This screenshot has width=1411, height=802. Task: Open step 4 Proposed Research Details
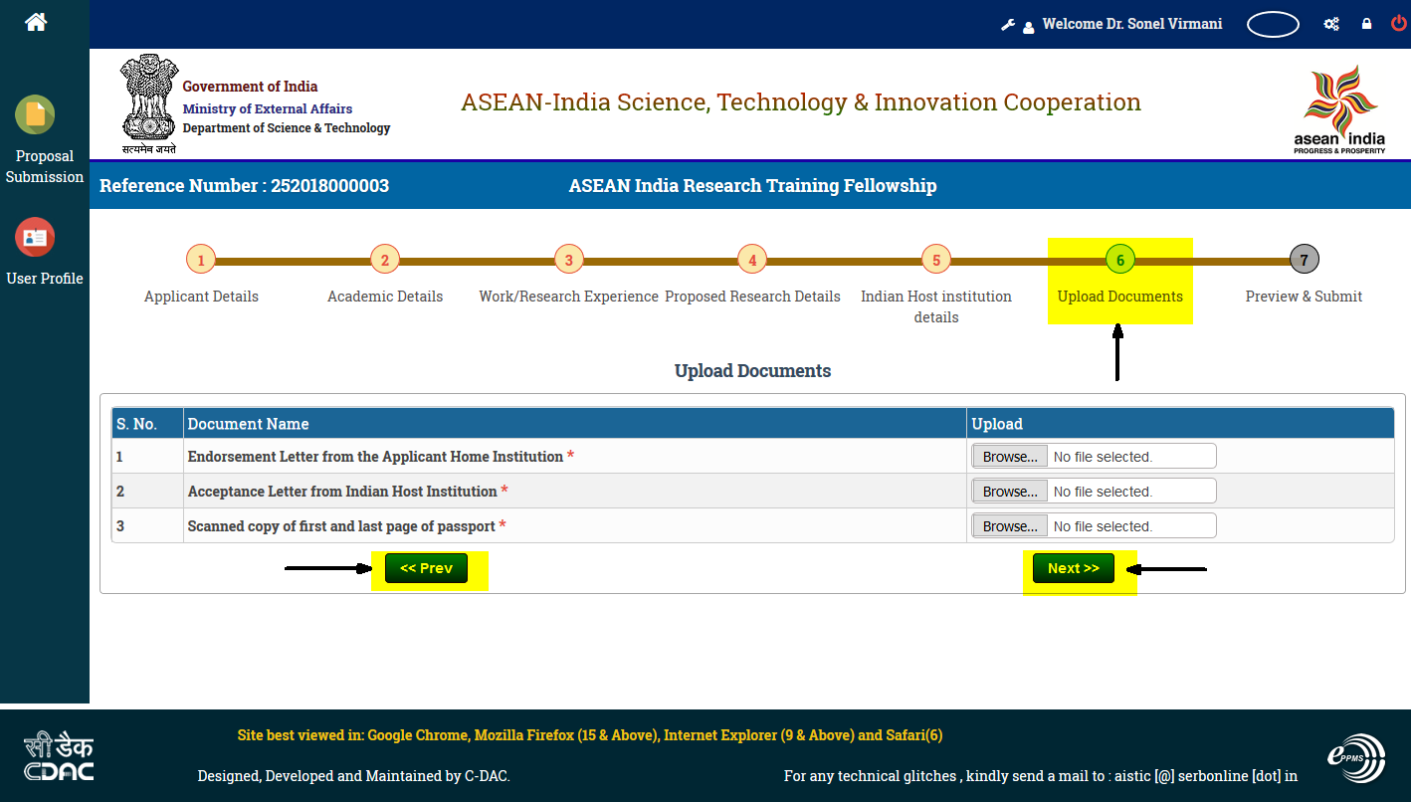click(752, 261)
